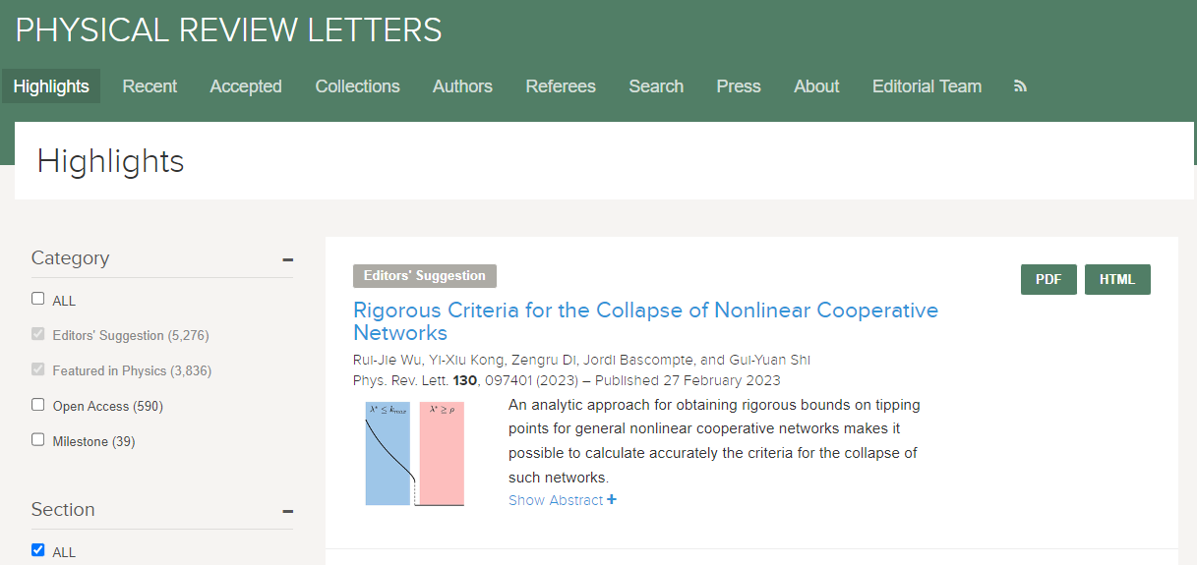Open the Search page in navigation
The height and width of the screenshot is (565, 1197).
tap(656, 86)
